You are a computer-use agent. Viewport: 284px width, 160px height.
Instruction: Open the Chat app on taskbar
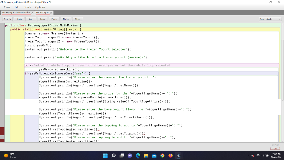click(130, 156)
